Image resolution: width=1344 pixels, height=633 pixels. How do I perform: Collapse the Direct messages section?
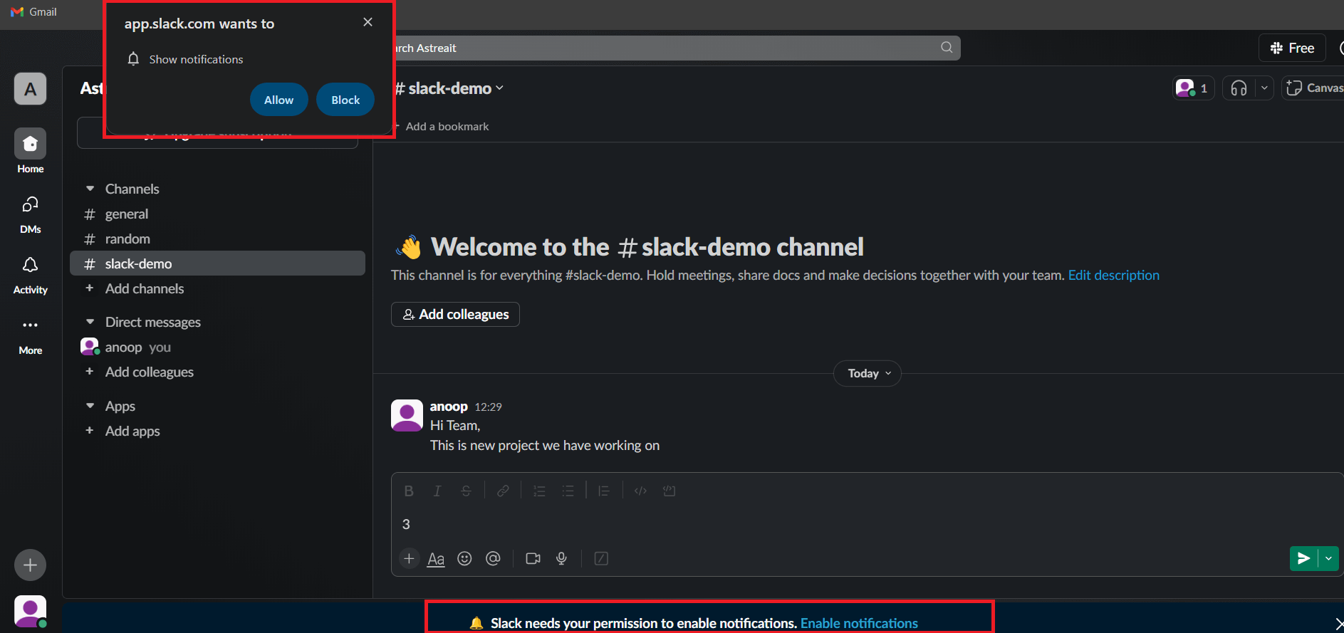[x=90, y=322]
